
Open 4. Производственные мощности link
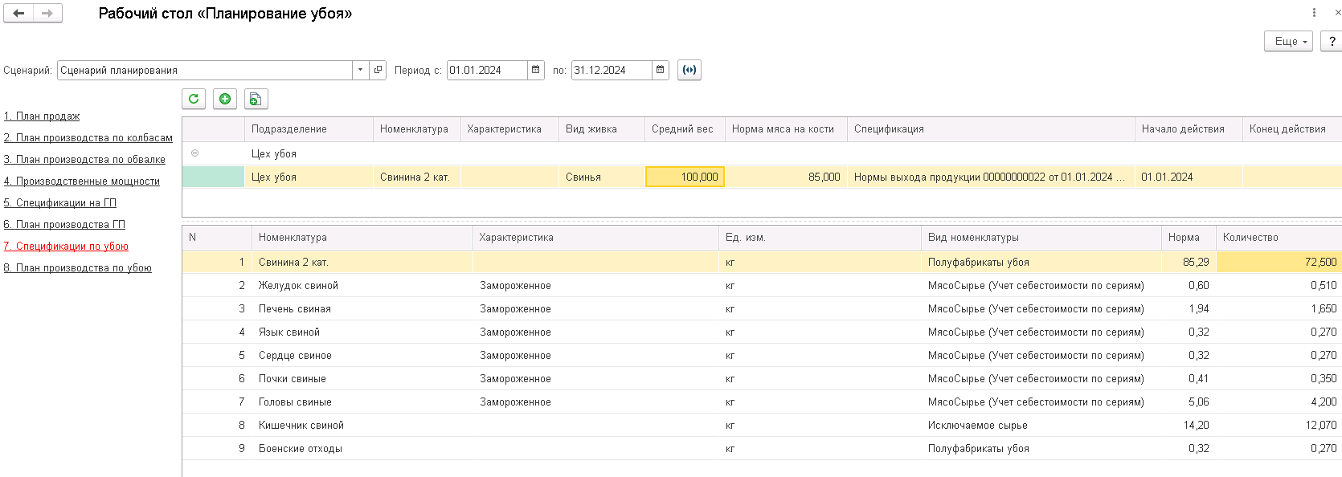82,181
